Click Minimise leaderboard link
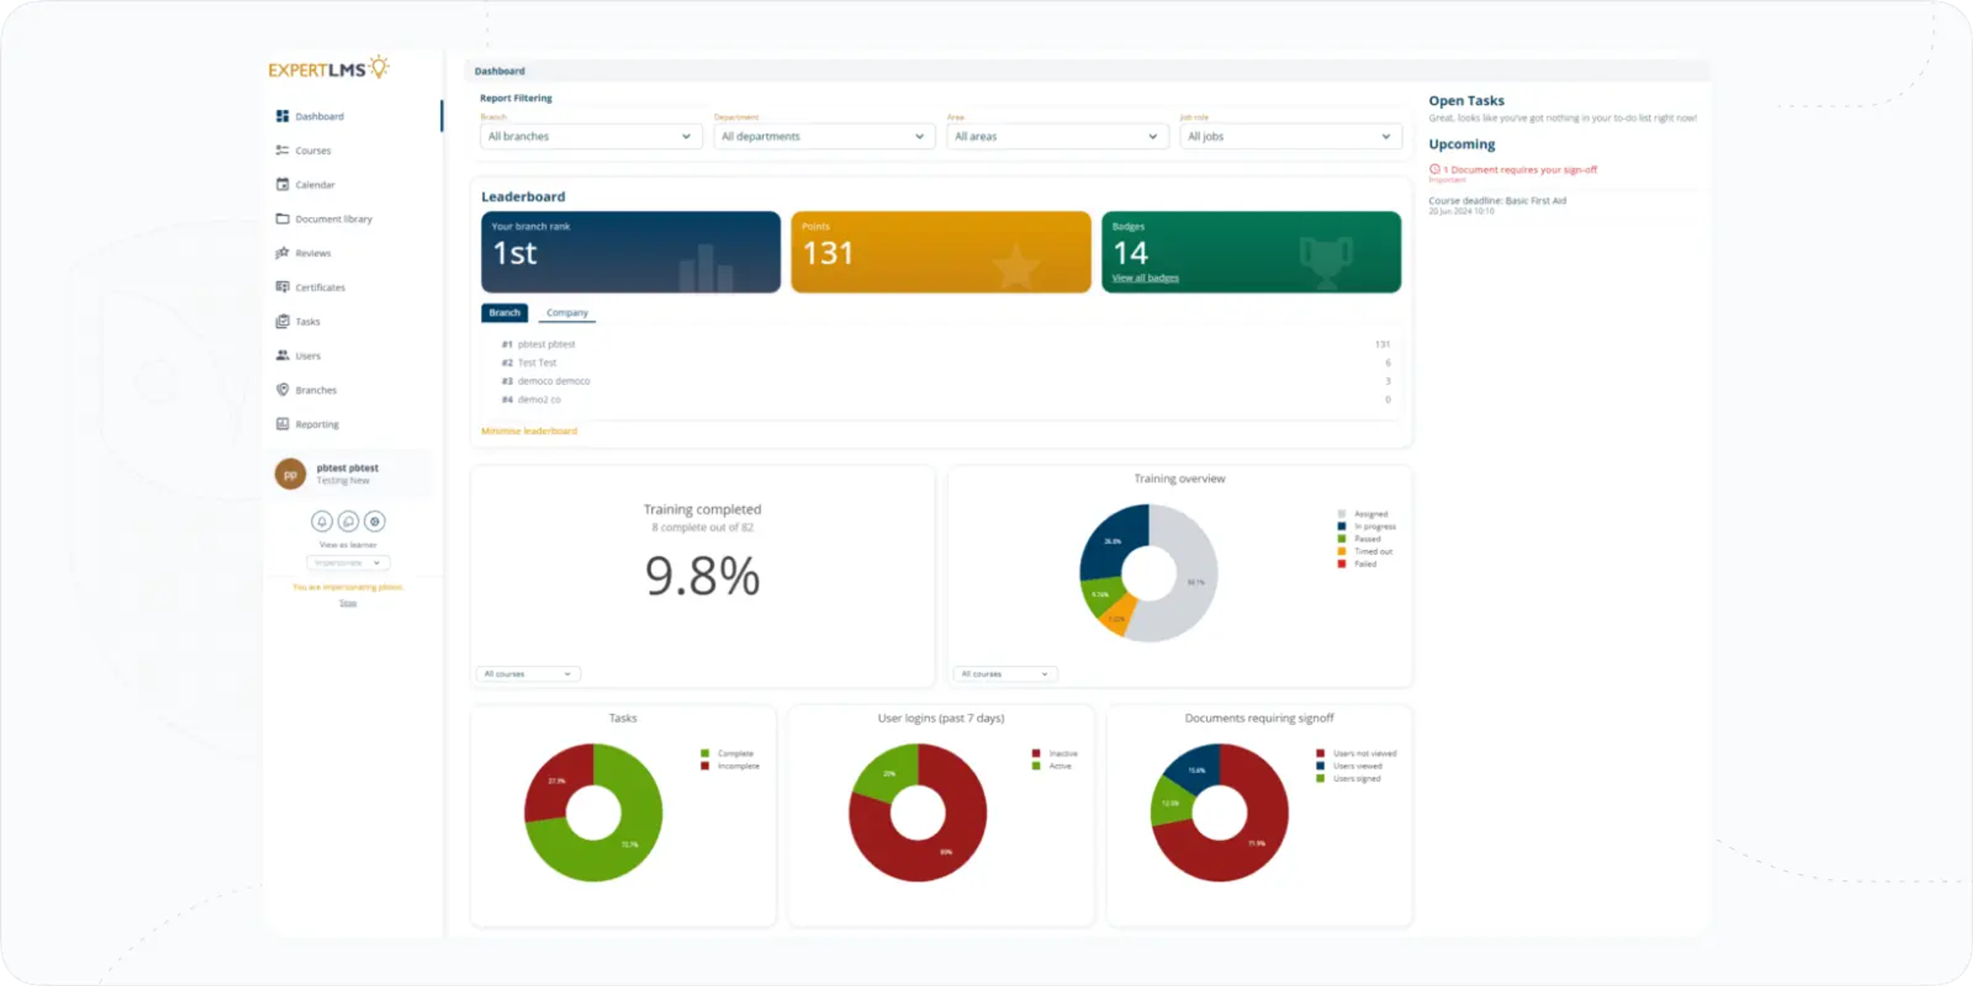 tap(529, 431)
